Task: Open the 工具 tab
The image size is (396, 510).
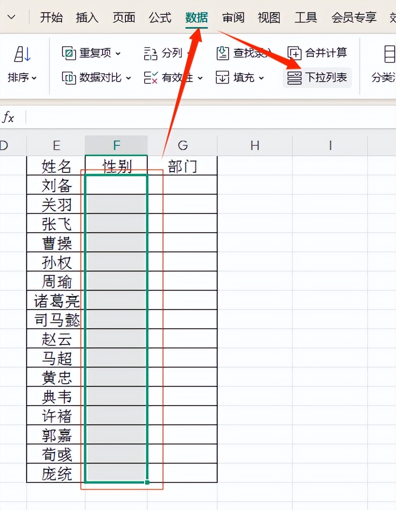Action: point(306,17)
